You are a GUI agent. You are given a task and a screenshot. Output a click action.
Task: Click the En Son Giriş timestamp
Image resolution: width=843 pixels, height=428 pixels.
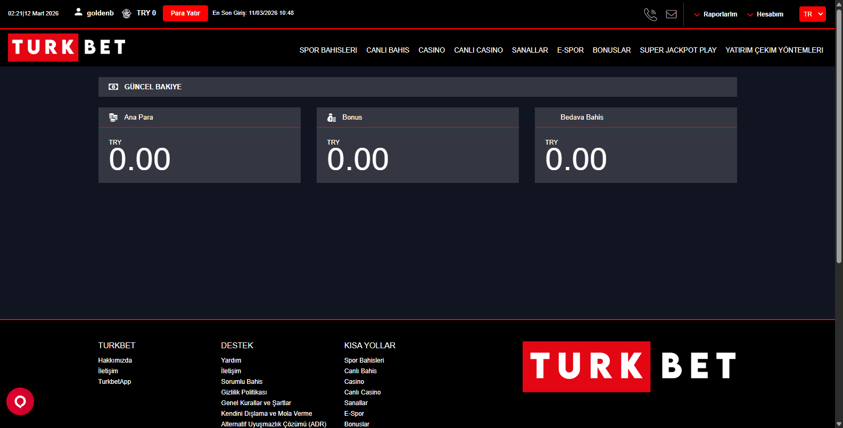point(253,13)
